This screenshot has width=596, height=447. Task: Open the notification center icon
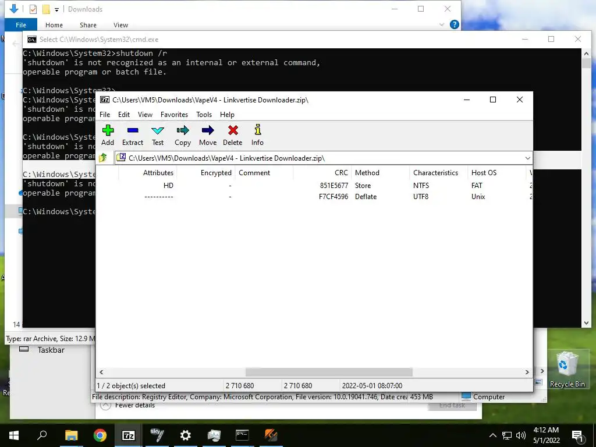(x=577, y=435)
